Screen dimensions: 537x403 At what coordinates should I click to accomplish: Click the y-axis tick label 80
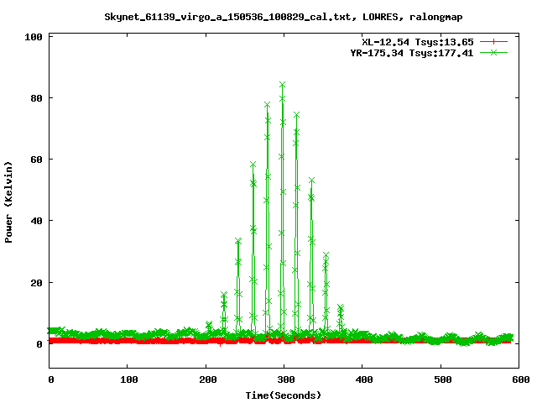[x=37, y=98]
